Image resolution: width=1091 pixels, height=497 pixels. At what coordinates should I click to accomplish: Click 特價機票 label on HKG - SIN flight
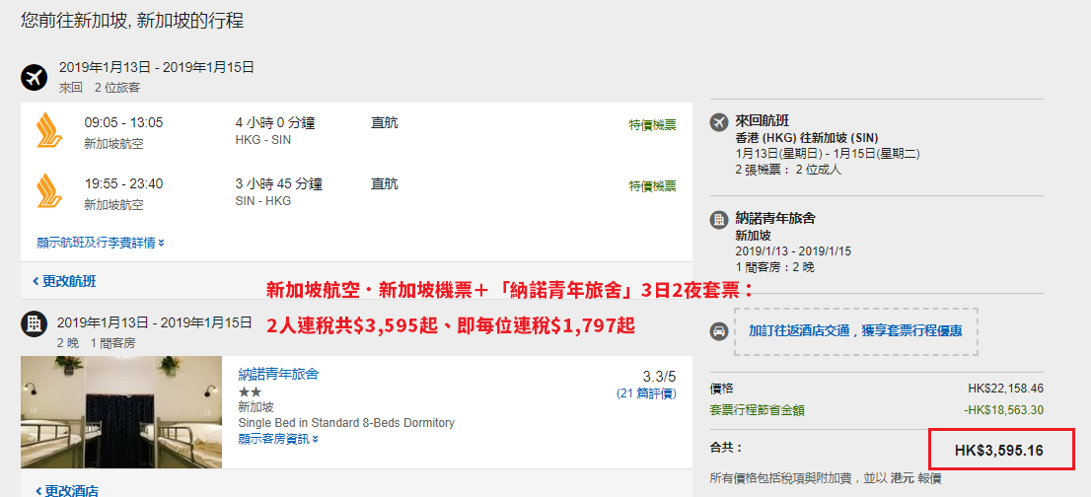653,125
